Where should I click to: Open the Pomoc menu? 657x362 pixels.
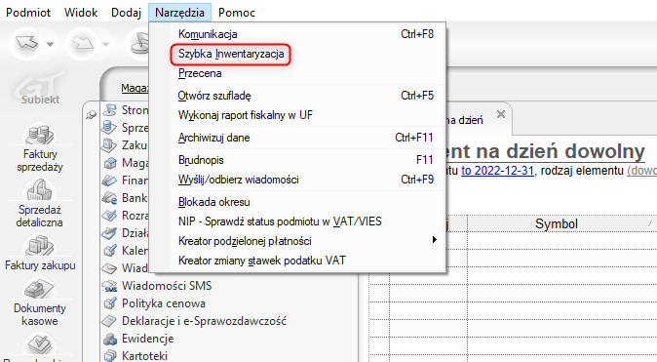tap(236, 13)
